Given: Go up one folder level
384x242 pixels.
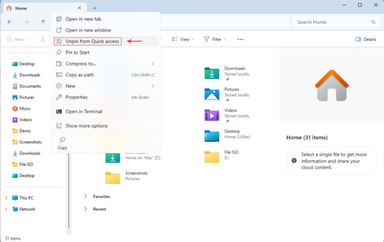Looking at the screenshot, I should pos(43,22).
